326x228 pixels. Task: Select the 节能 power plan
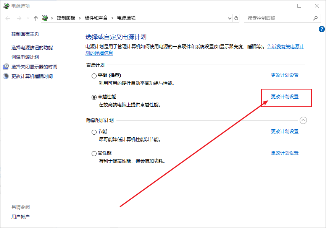click(94, 132)
